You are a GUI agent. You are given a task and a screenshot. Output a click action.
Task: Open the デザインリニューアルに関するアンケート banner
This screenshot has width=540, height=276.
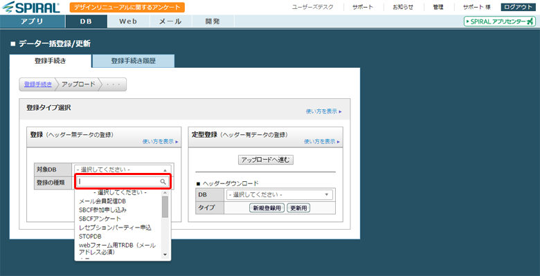click(127, 7)
